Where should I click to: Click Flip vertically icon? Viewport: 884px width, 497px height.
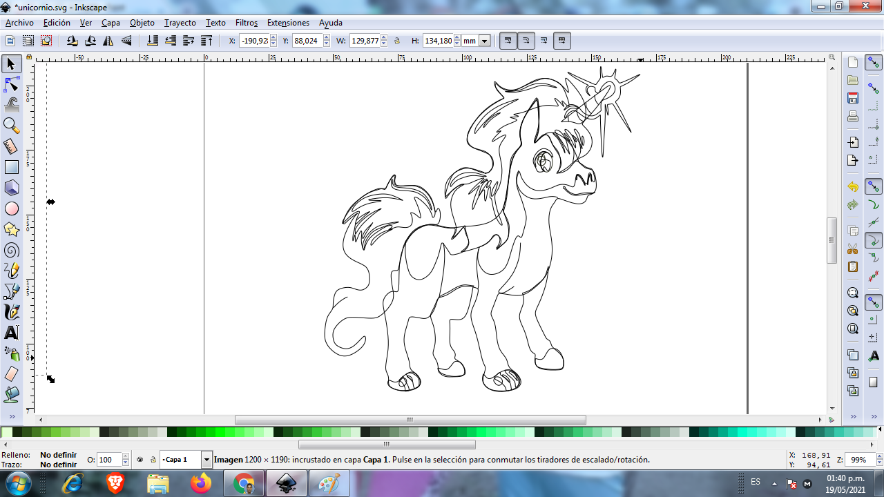[x=126, y=41]
